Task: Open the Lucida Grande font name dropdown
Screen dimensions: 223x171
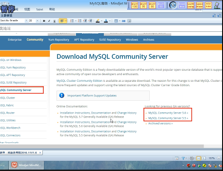Action: pyautogui.click(x=26, y=21)
